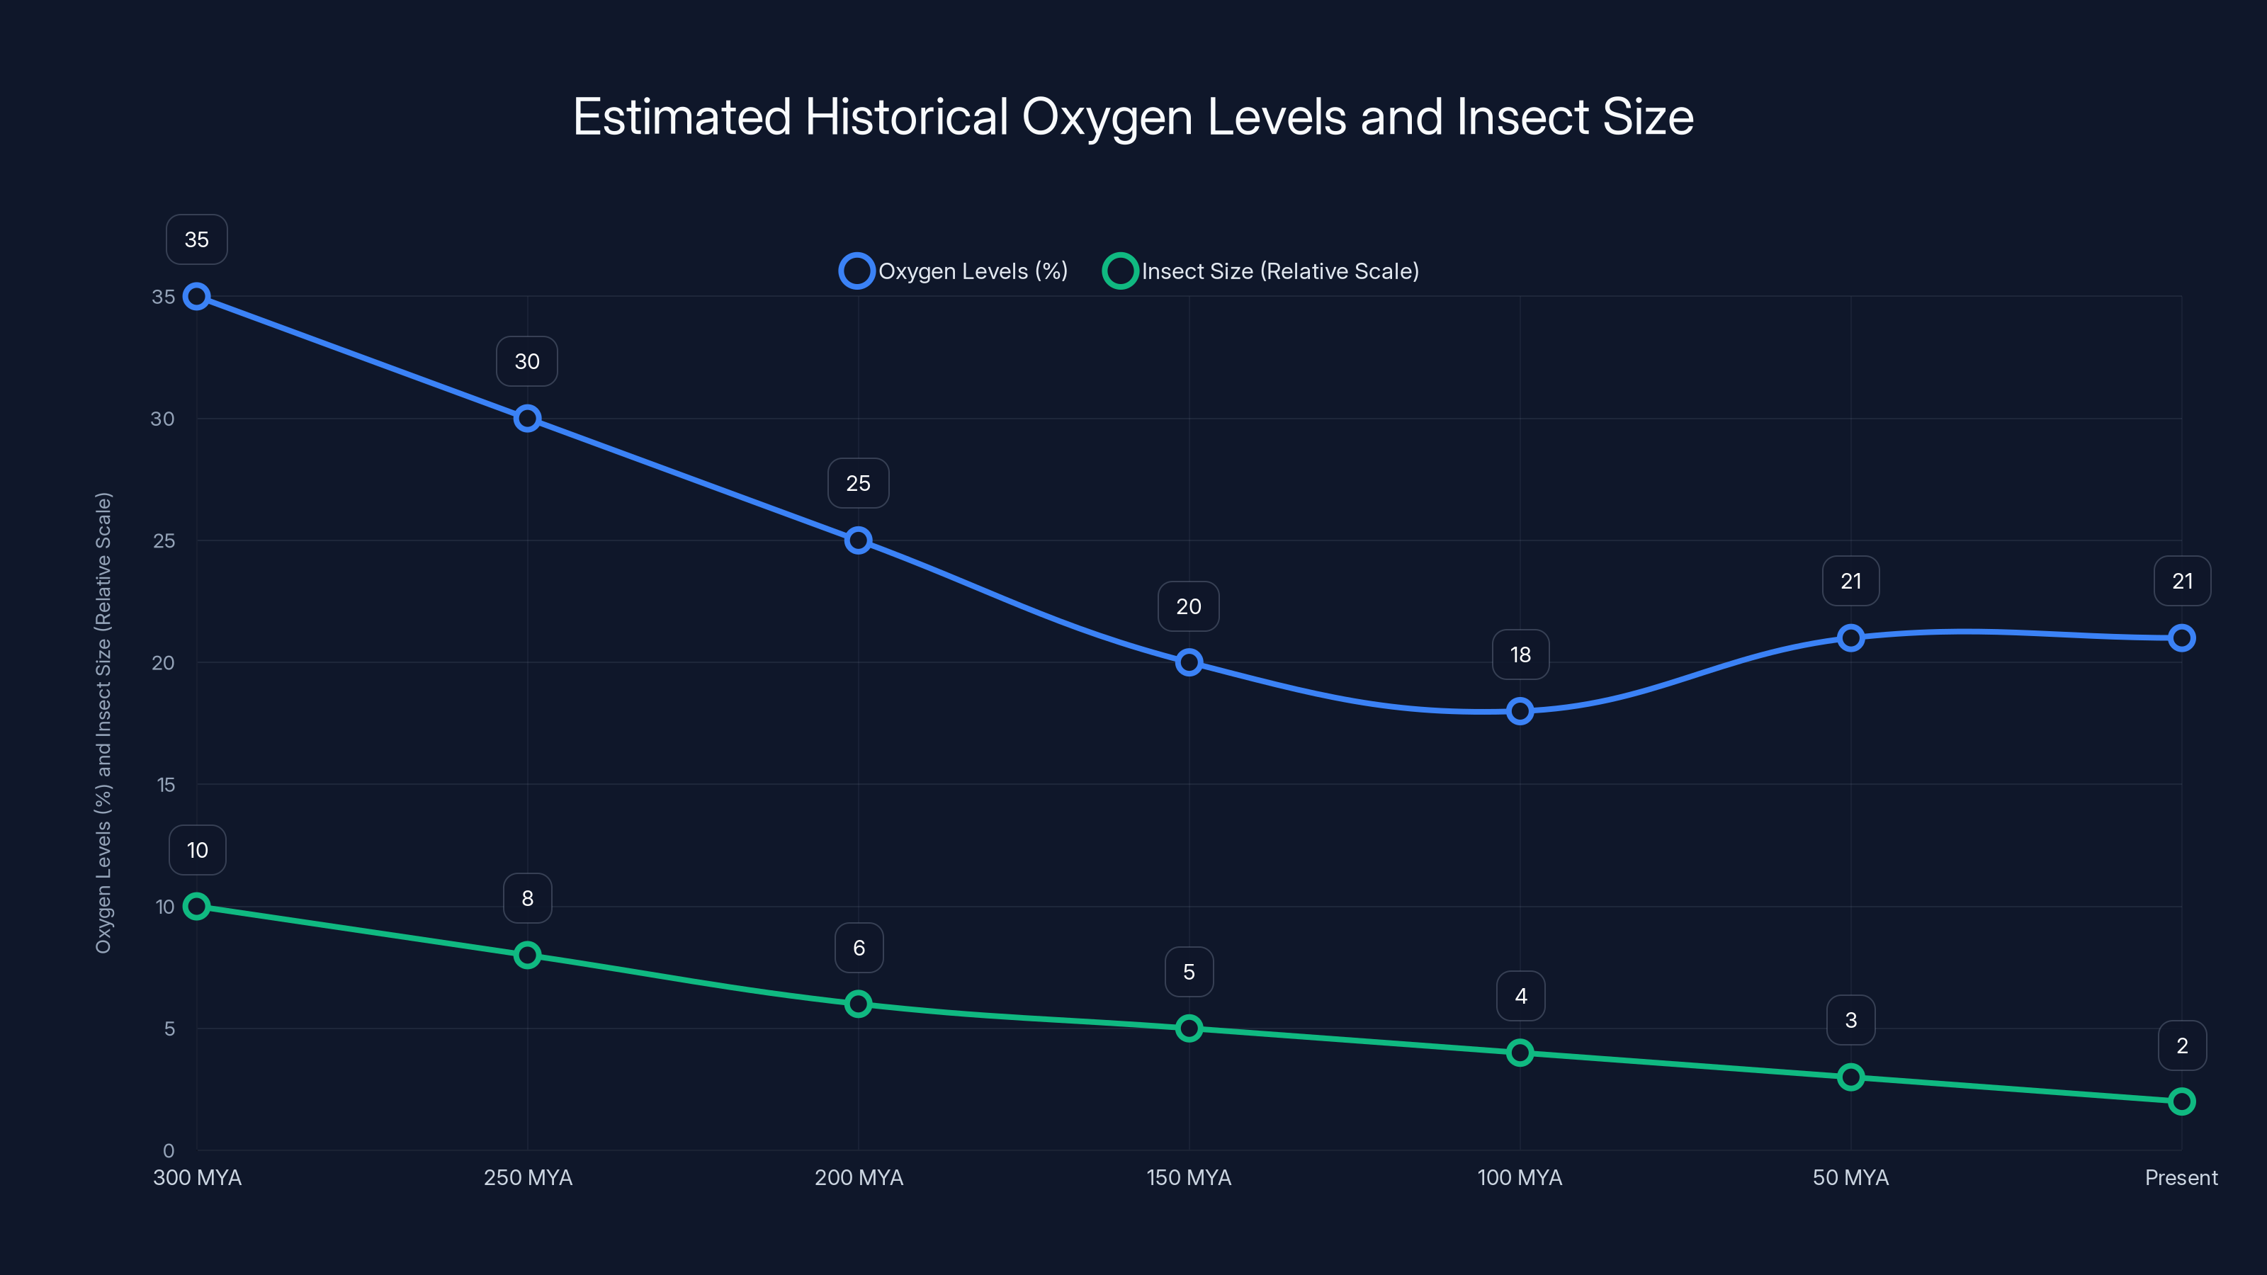
Task: Click the y-axis tick label 35
Action: tap(164, 297)
